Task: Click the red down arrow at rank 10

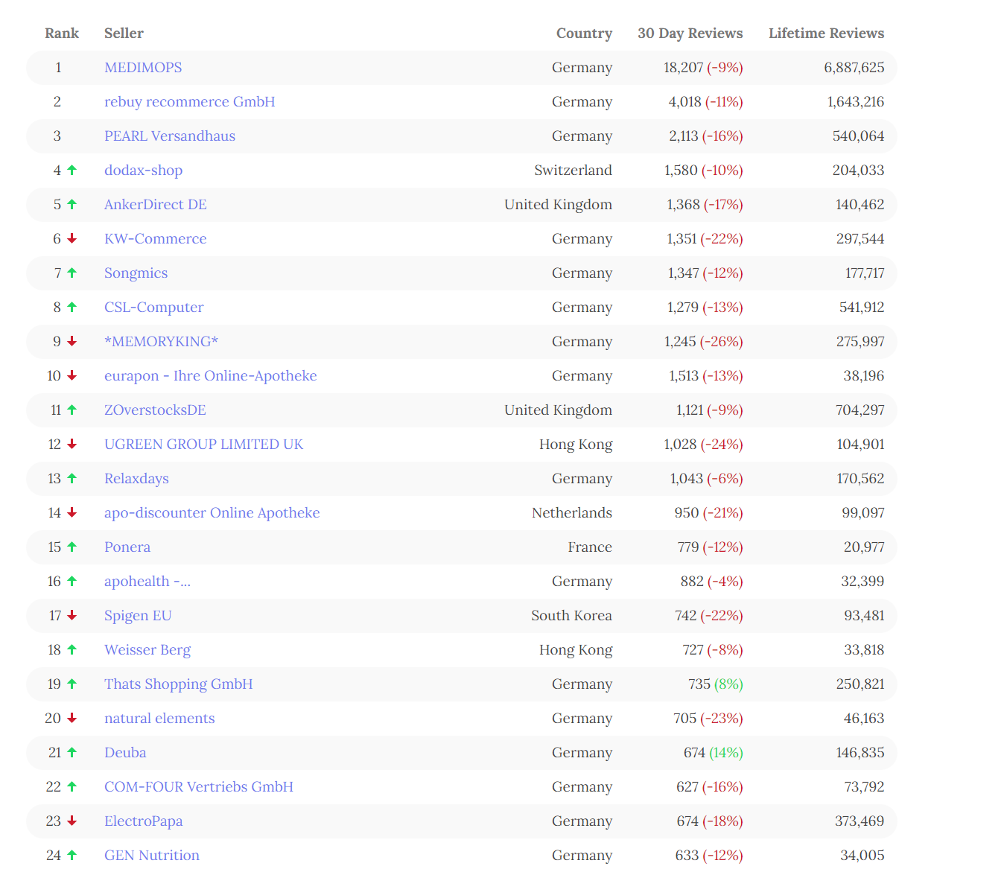Action: point(72,375)
